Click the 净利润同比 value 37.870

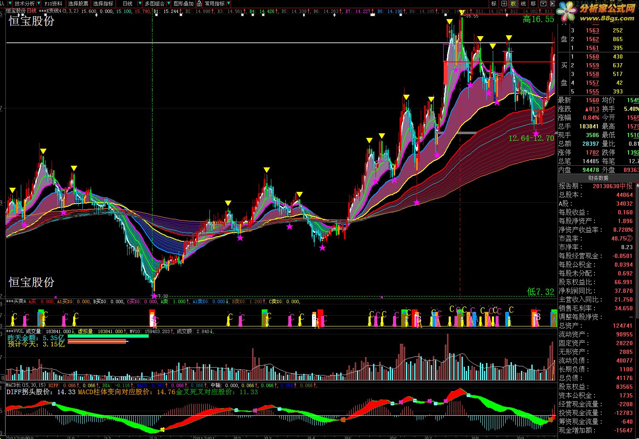coord(624,291)
